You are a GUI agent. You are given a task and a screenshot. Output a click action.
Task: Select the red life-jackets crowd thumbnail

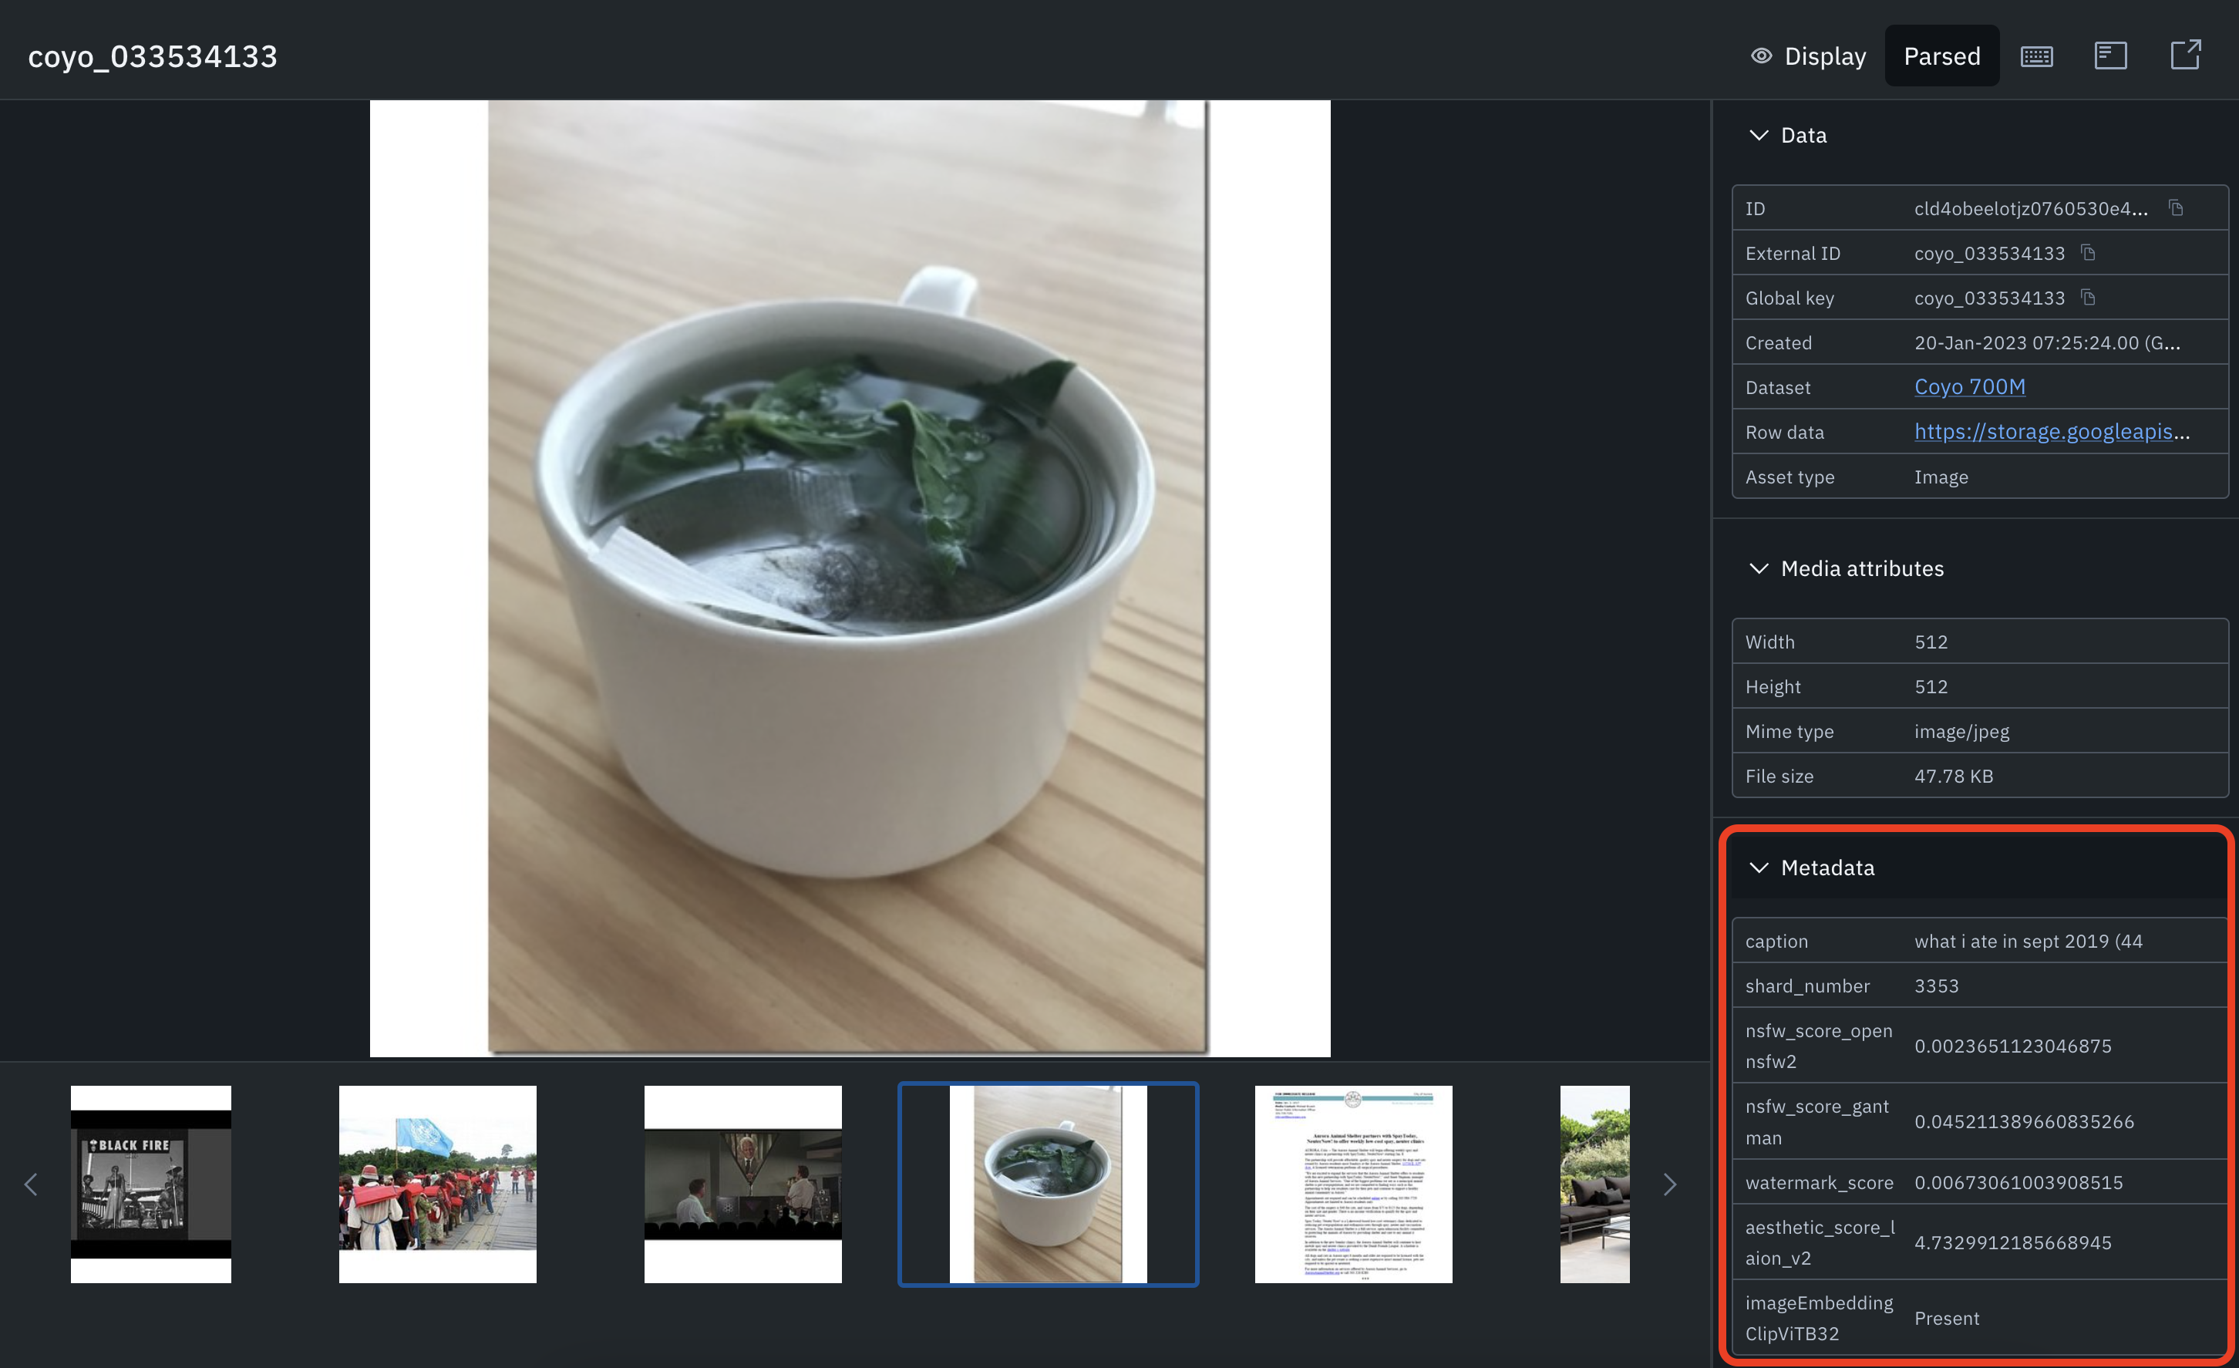click(437, 1184)
